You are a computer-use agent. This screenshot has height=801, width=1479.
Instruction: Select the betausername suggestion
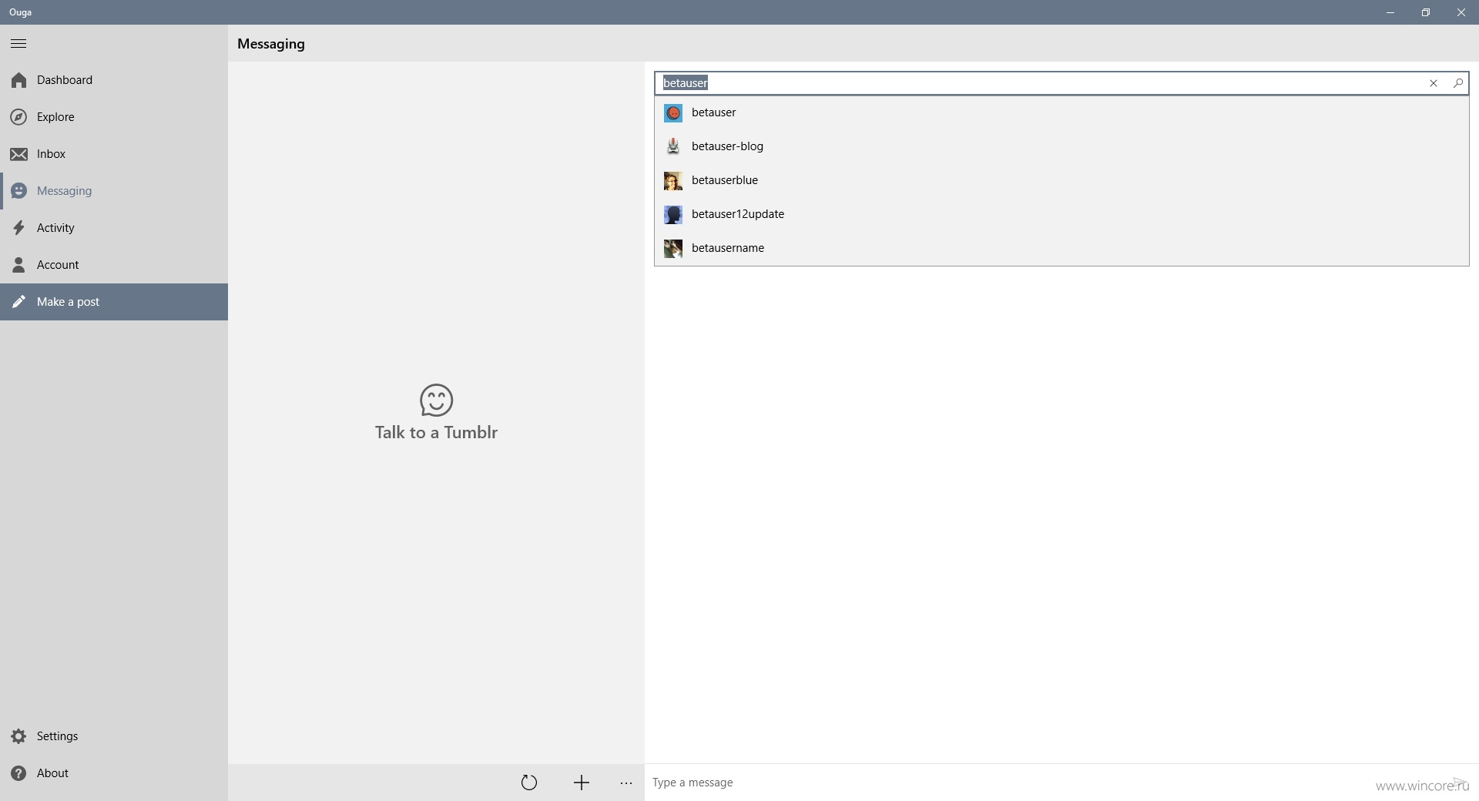coord(1061,248)
